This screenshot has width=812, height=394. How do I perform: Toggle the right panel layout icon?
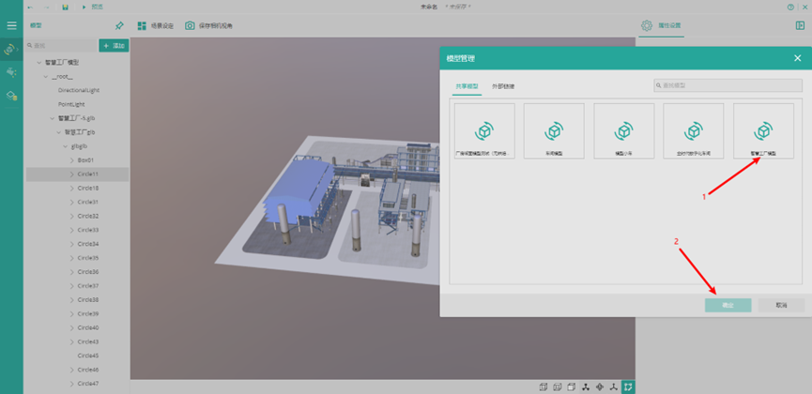tap(800, 25)
